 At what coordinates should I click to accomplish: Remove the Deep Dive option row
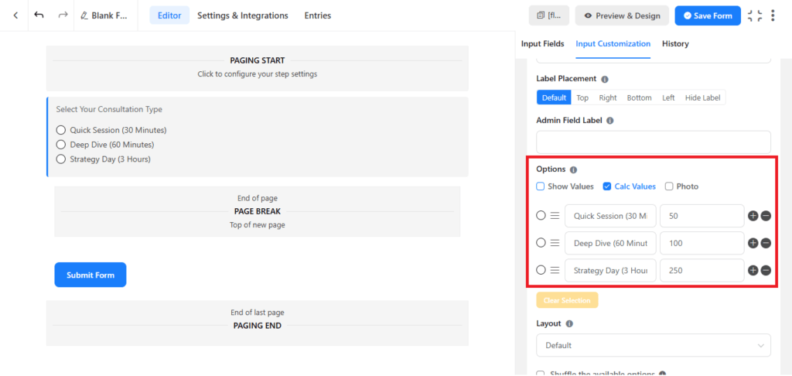766,244
